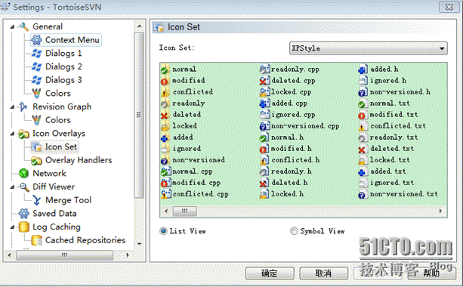Click the 帮助 (Help) button
This screenshot has width=463, height=287.
(431, 273)
